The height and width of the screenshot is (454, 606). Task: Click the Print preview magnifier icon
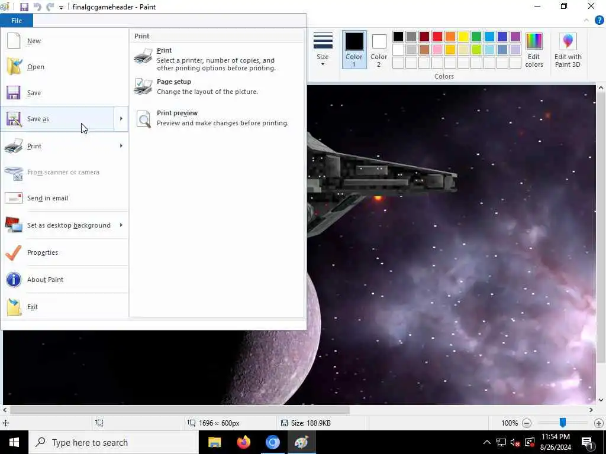click(x=143, y=118)
